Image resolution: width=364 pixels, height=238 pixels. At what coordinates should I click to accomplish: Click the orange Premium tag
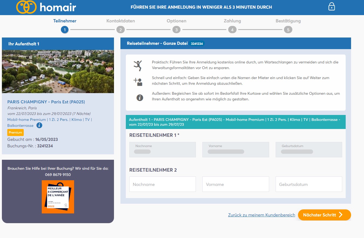click(x=15, y=132)
